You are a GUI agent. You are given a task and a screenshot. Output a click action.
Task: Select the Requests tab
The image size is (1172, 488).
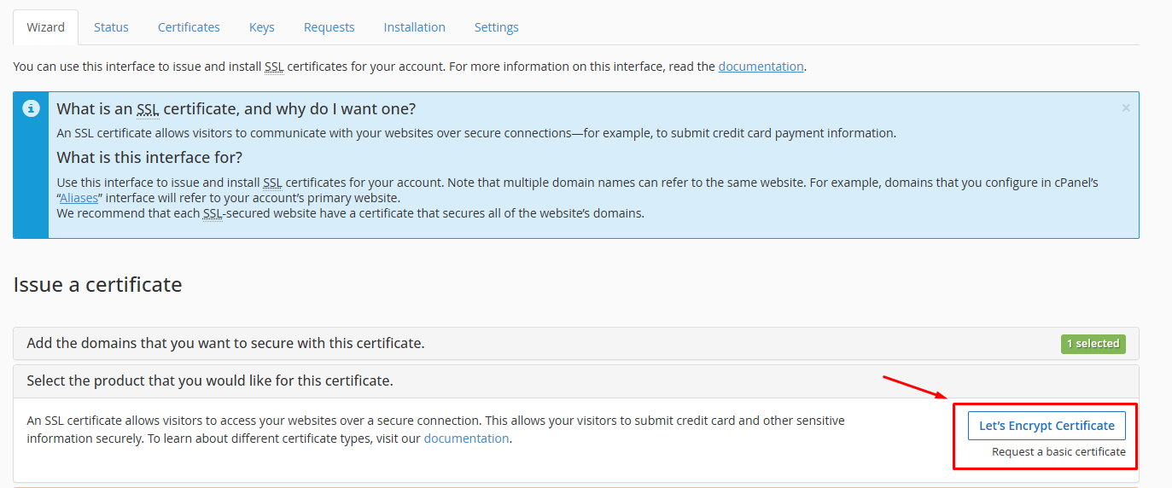329,27
